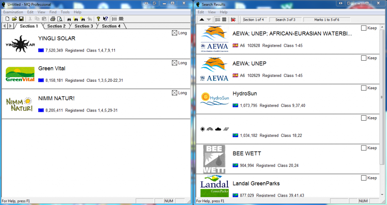The image size is (387, 205).
Task: Open the Find menu
Action: [53, 12]
